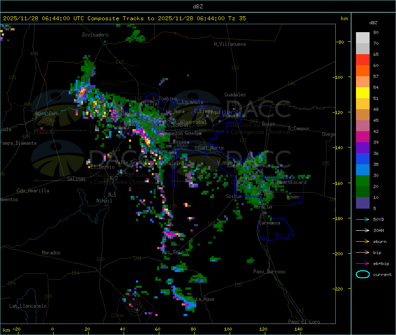Click the Bowen map label
This screenshot has width=396, height=335.
[293, 196]
